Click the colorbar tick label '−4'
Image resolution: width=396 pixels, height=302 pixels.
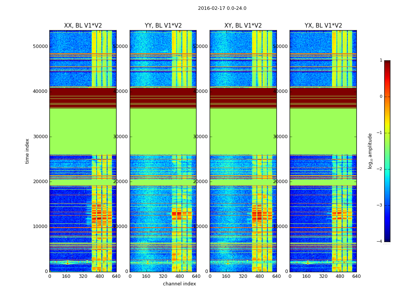(379, 242)
